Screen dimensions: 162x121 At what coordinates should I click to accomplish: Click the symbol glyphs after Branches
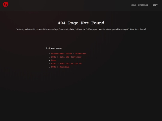tap(155, 5)
